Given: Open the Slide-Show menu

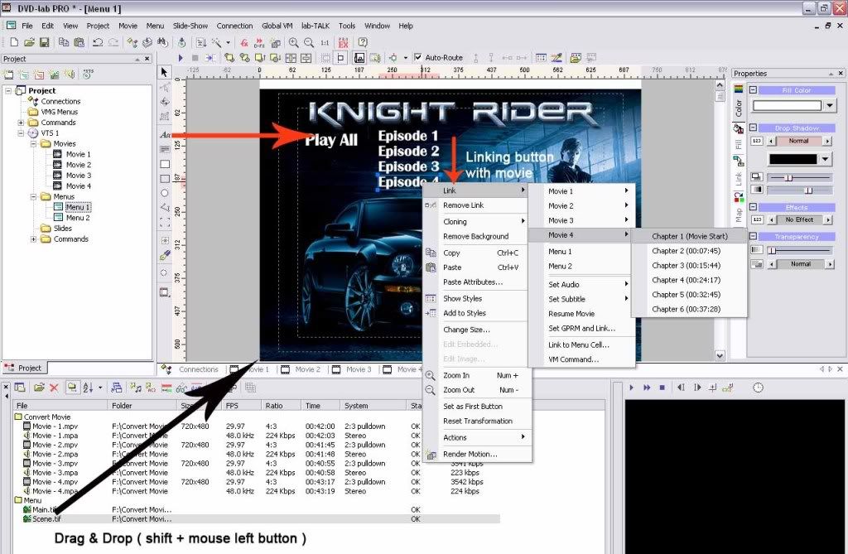Looking at the screenshot, I should coord(190,26).
